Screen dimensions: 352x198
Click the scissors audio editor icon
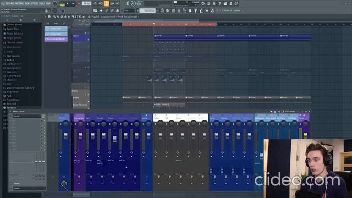208,4
